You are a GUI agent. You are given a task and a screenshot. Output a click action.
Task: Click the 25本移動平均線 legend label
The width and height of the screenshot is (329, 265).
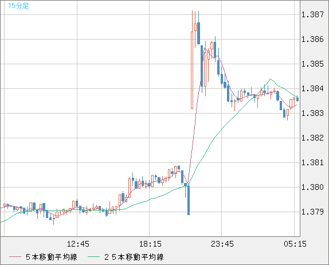click(x=134, y=257)
